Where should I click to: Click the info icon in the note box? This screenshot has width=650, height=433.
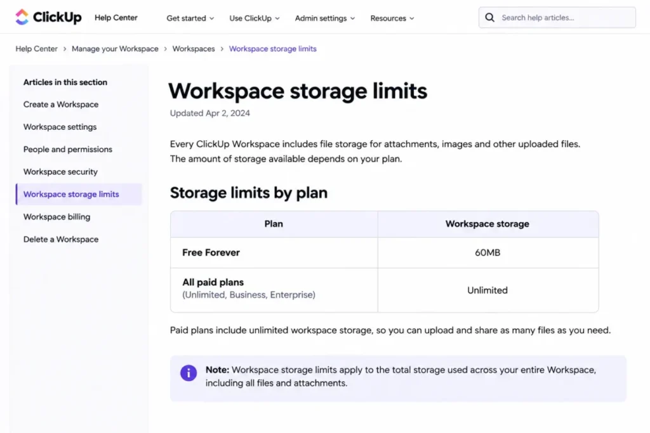pos(188,373)
